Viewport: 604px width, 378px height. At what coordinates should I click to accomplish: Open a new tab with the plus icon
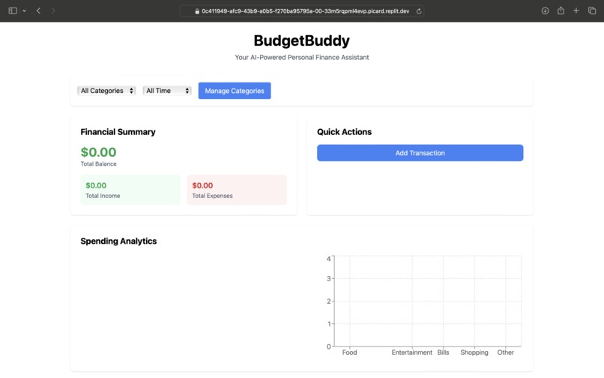pos(576,10)
